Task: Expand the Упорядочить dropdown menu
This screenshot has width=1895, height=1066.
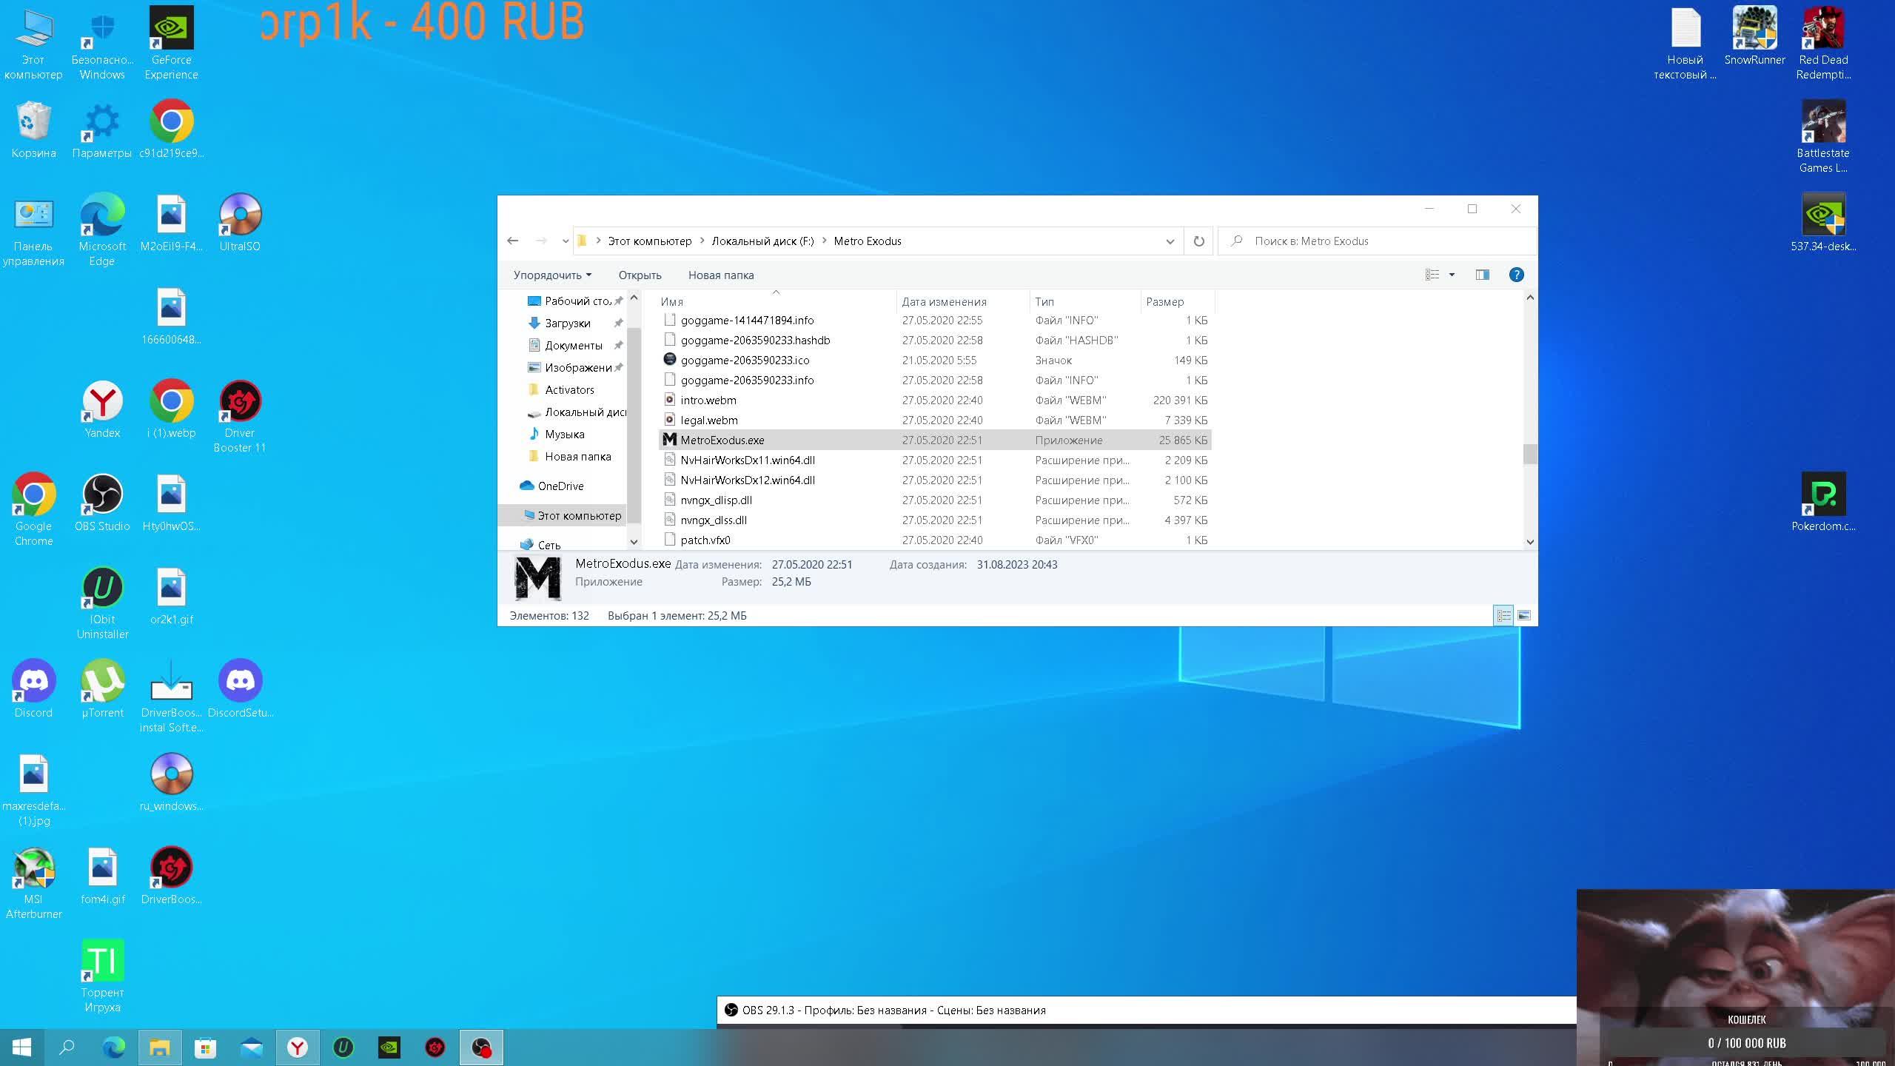Action: (x=552, y=275)
